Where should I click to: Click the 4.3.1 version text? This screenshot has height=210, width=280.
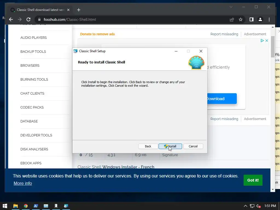(x=112, y=155)
